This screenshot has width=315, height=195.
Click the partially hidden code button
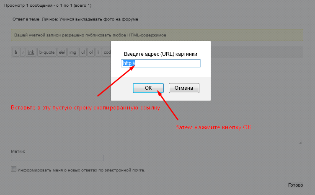tap(107, 52)
